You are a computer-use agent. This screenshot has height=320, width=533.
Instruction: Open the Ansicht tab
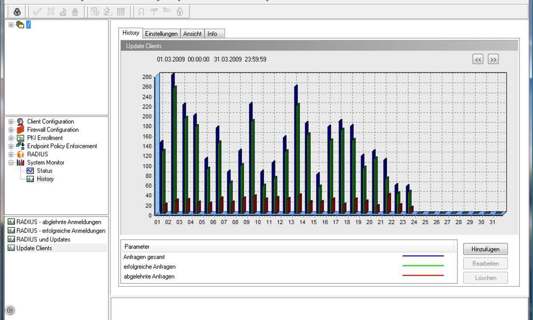pos(192,34)
